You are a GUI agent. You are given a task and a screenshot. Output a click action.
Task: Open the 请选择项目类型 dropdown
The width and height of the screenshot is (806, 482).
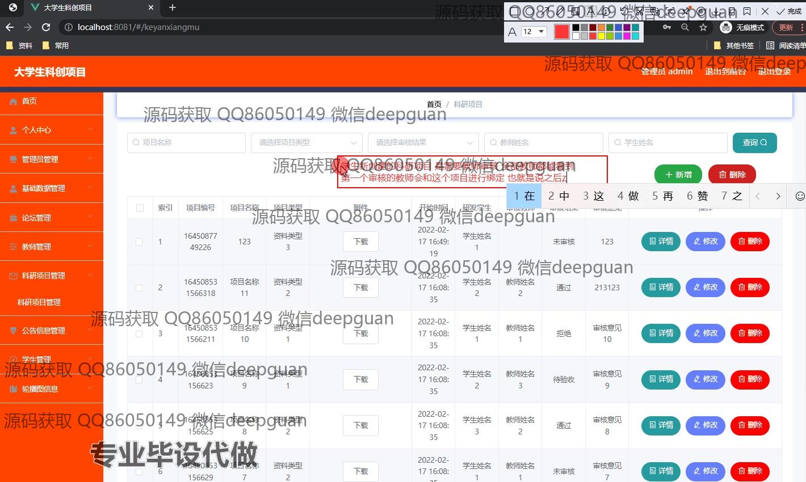[x=307, y=143]
